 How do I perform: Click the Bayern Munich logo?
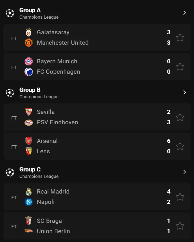pyautogui.click(x=29, y=61)
